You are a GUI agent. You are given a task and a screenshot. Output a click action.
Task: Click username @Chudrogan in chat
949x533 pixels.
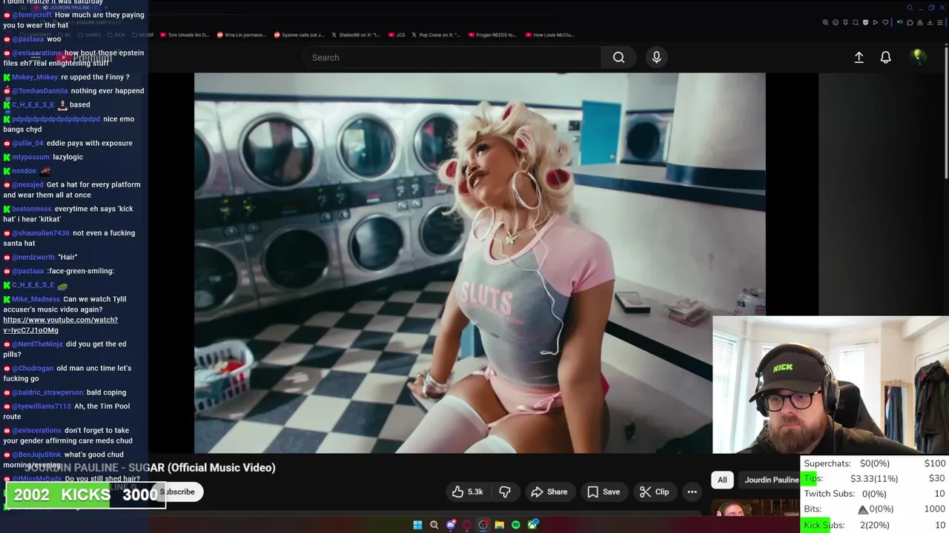(x=33, y=368)
